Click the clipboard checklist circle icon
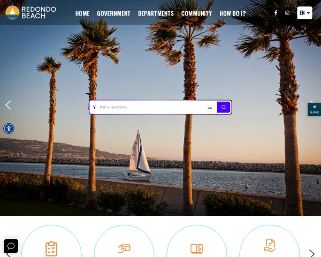The image size is (321, 257). tap(51, 248)
